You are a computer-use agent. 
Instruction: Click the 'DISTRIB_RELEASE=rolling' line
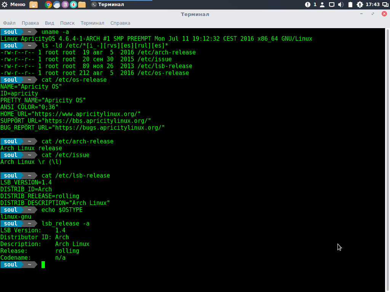tap(40, 196)
